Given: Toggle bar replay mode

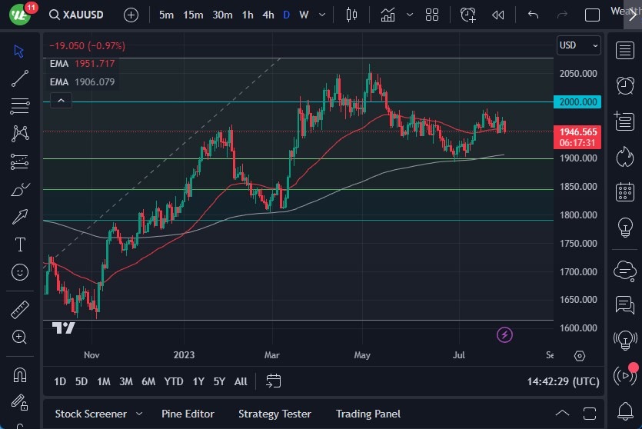Looking at the screenshot, I should (x=498, y=15).
